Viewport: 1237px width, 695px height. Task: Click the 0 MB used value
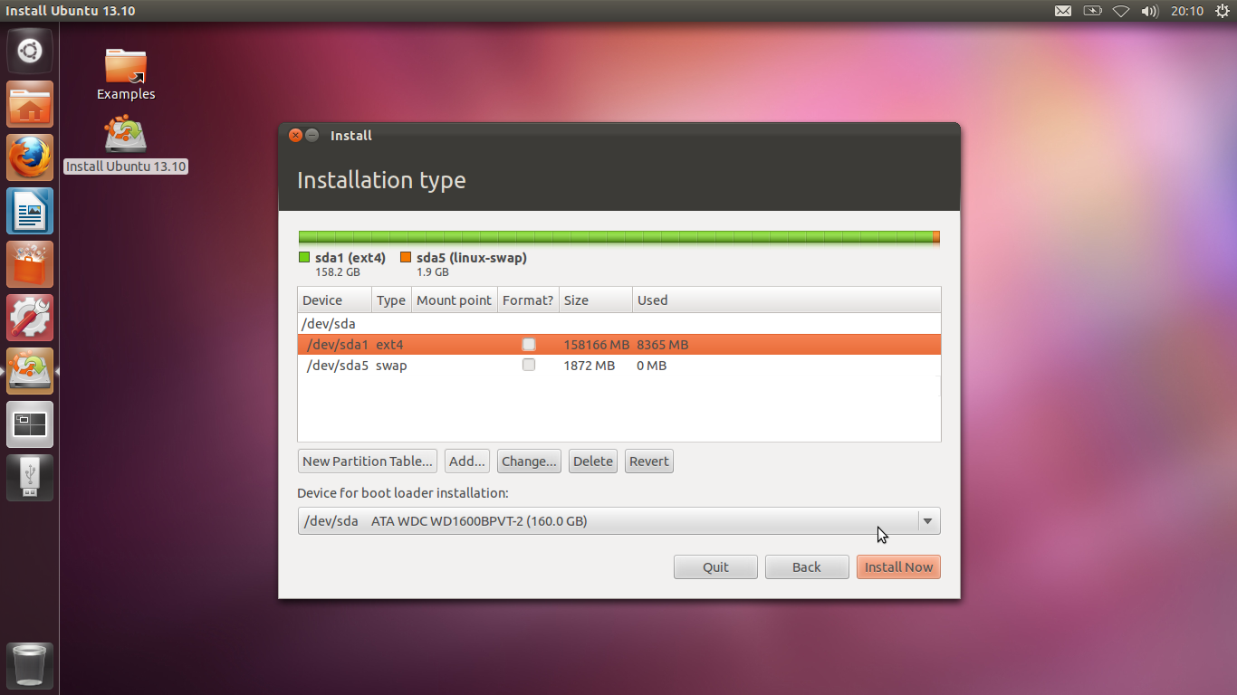[x=652, y=366]
